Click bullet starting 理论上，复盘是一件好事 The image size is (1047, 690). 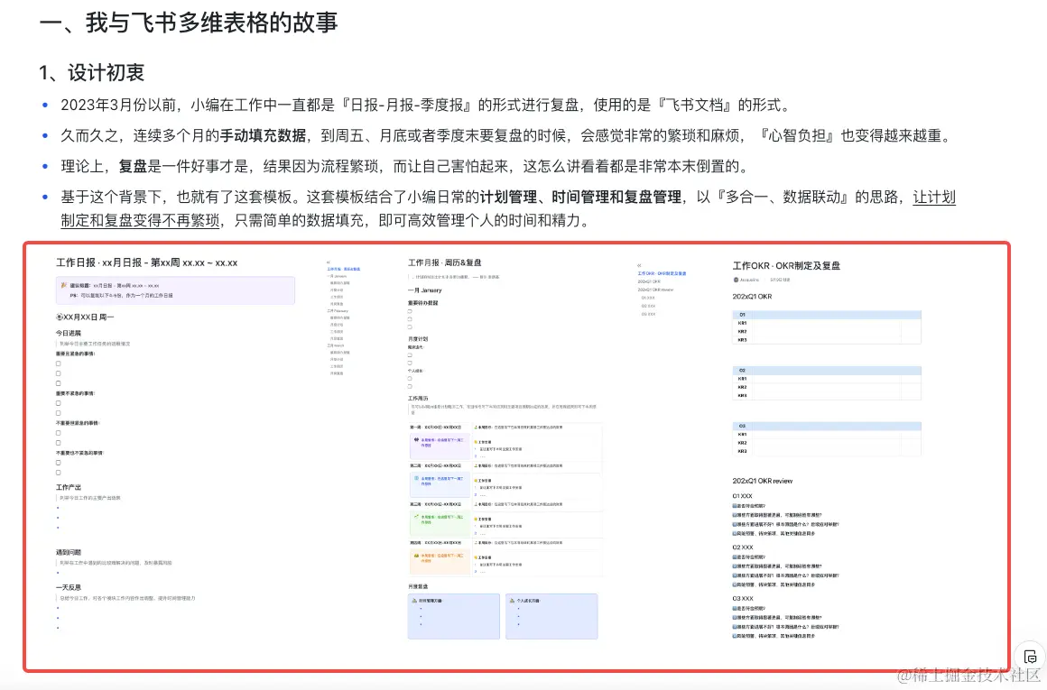coord(404,166)
